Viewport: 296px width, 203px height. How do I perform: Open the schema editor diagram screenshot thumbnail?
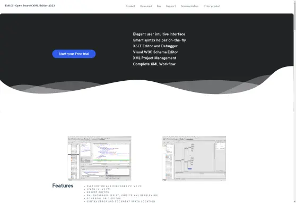194,158
